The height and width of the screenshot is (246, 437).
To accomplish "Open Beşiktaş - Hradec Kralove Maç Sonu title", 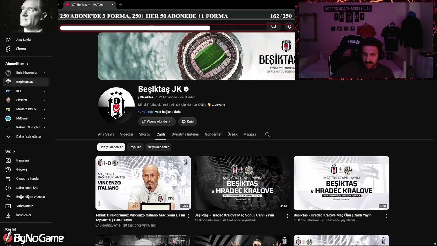I will (234, 215).
